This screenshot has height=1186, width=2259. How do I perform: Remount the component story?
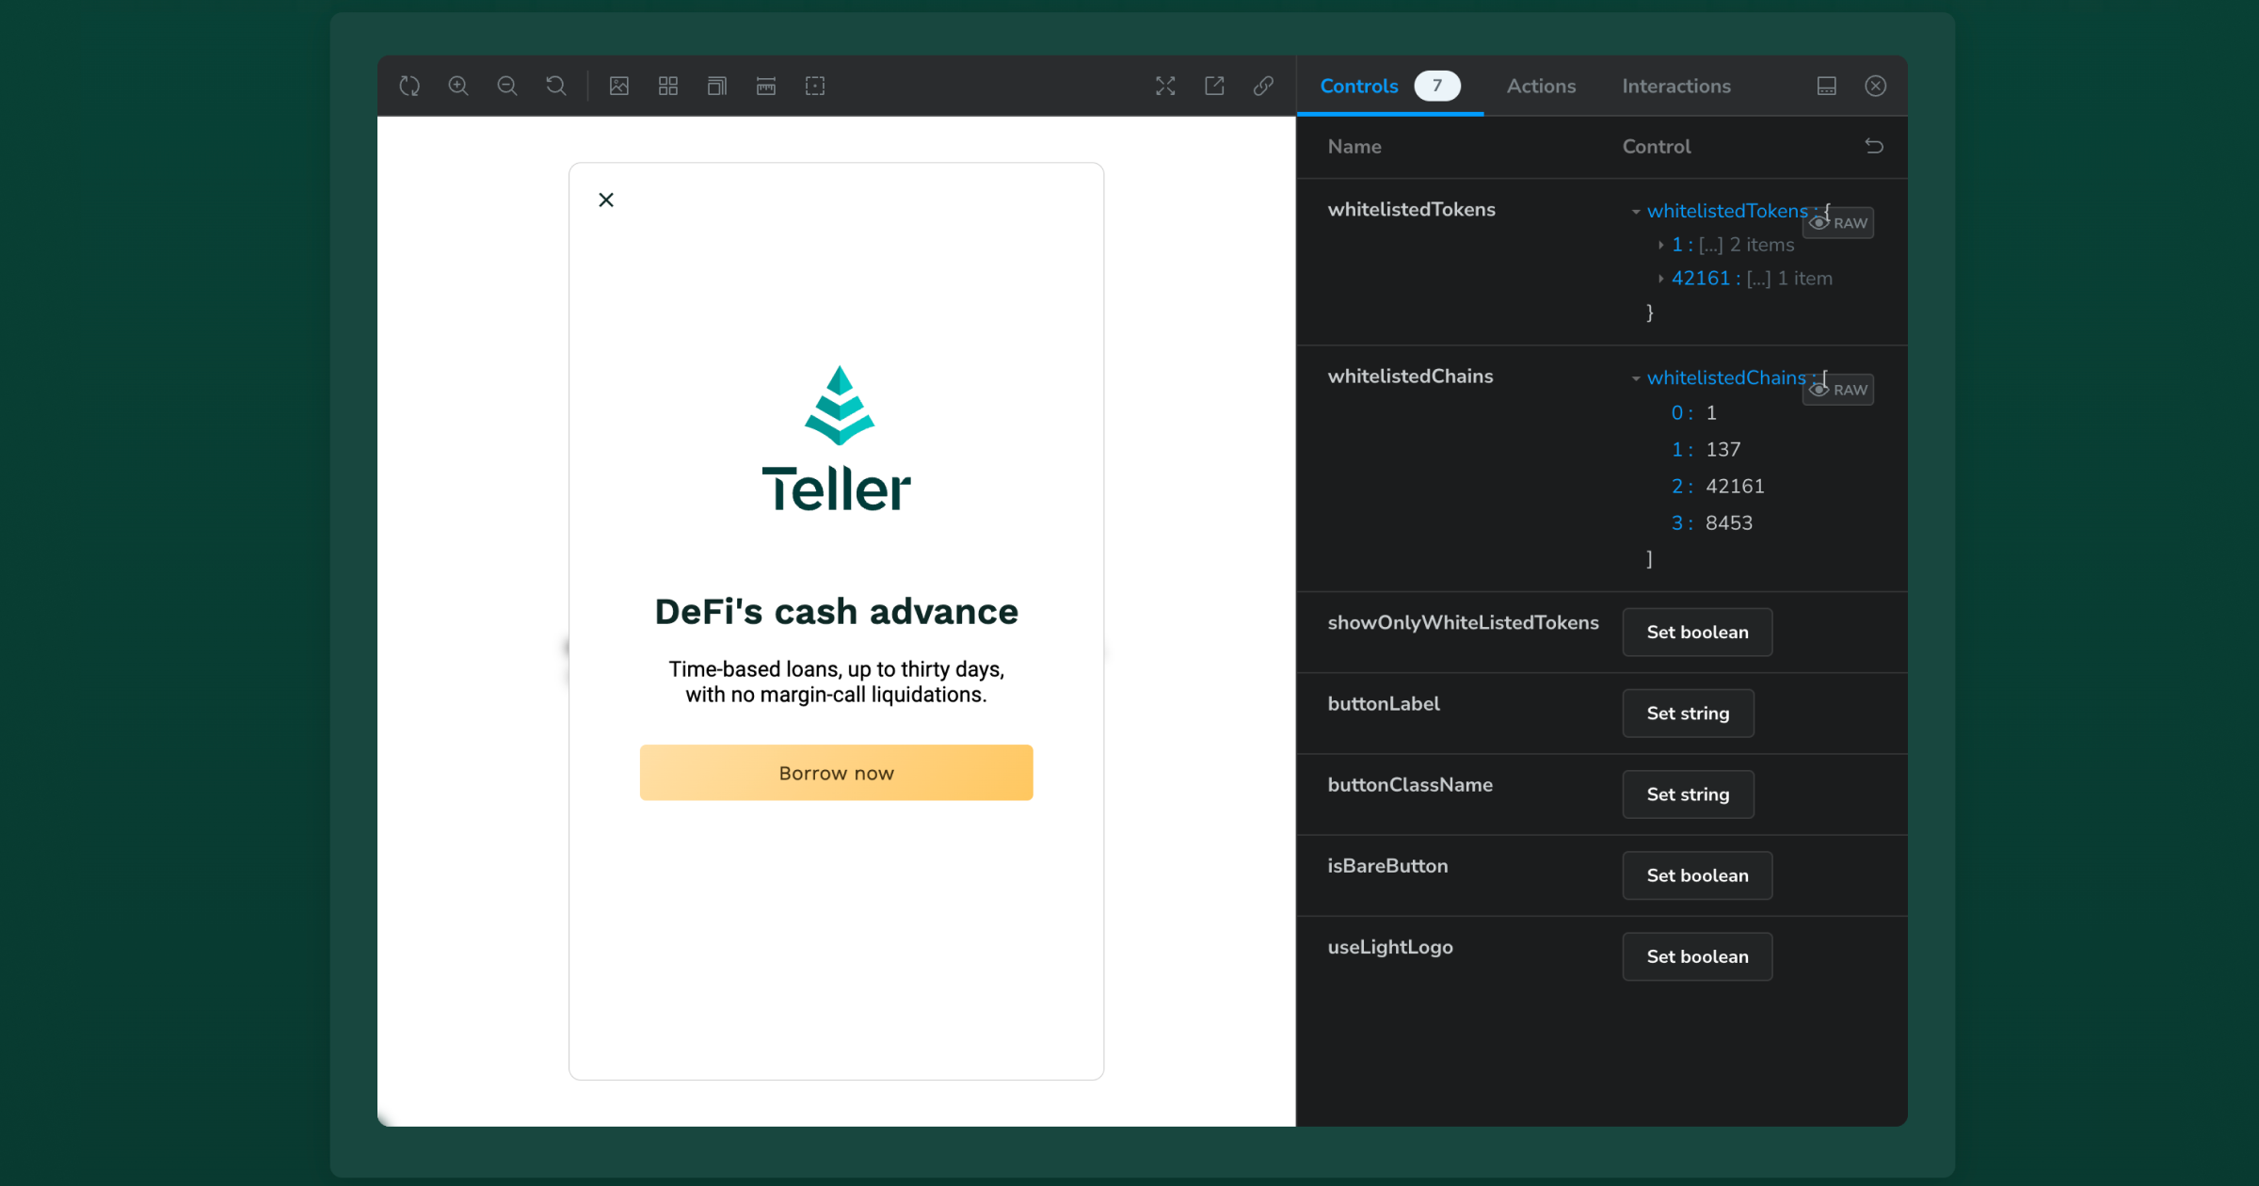point(409,86)
